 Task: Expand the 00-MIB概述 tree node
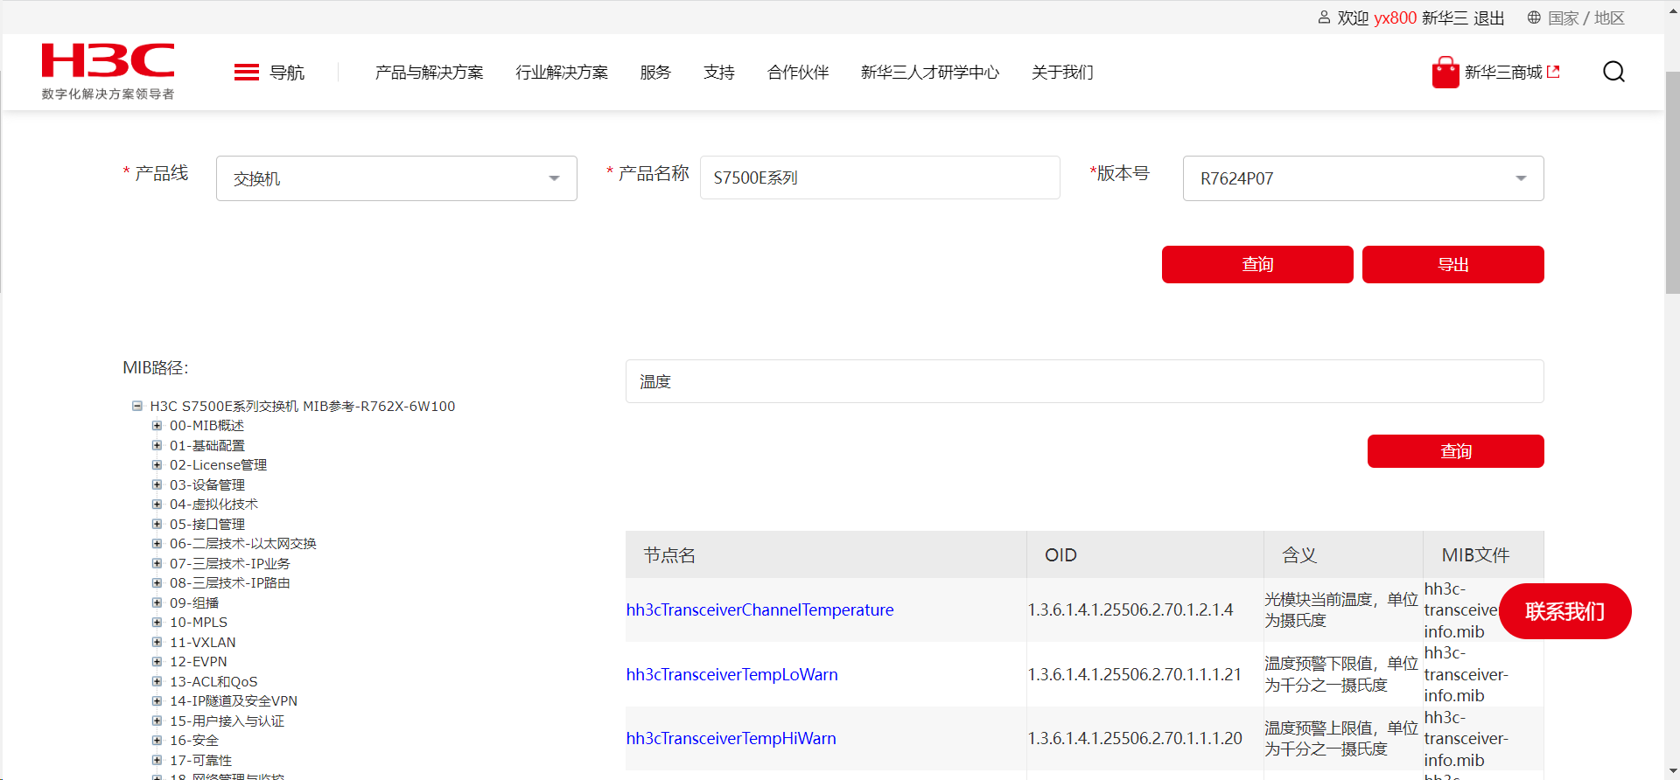pyautogui.click(x=157, y=426)
